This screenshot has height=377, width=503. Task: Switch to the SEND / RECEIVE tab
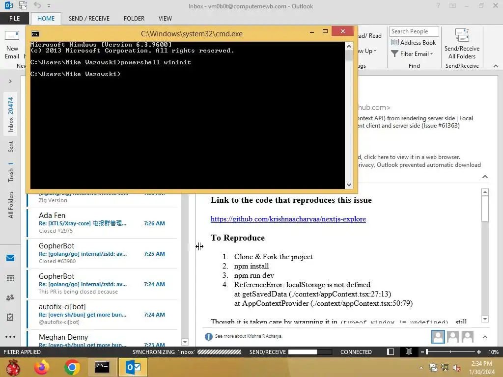click(x=89, y=19)
